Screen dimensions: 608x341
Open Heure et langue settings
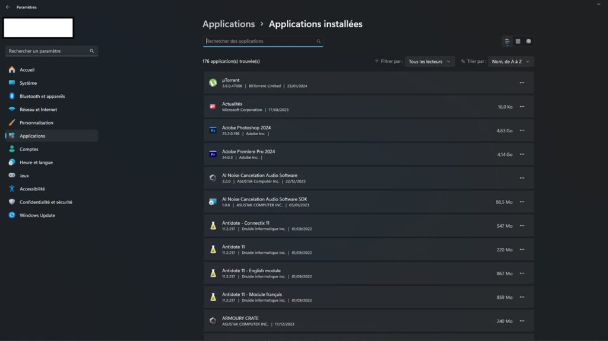pyautogui.click(x=52, y=162)
